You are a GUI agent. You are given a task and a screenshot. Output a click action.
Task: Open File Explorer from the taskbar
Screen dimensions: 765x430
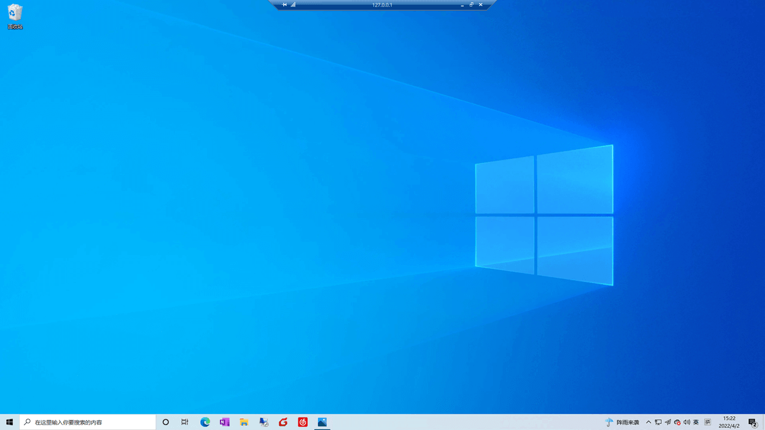pyautogui.click(x=244, y=422)
